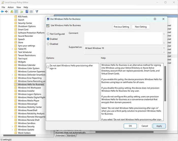The width and height of the screenshot is (178, 141).
Task: Click the Filter funnel toolbar icon
Action: [37, 11]
